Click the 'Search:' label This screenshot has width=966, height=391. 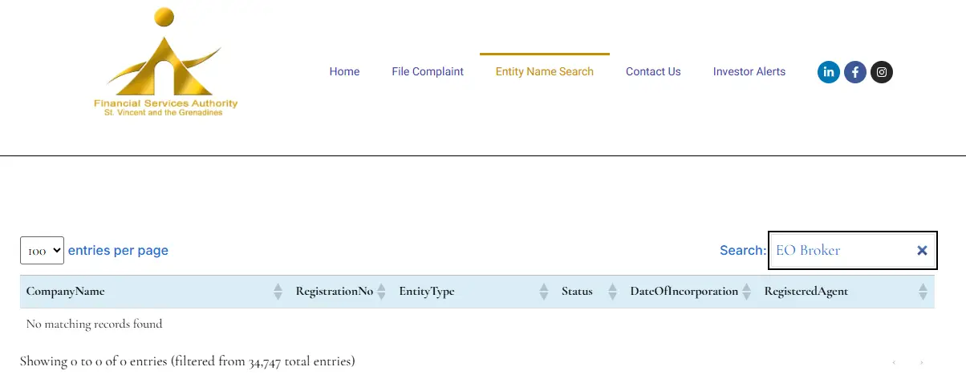[x=743, y=251]
